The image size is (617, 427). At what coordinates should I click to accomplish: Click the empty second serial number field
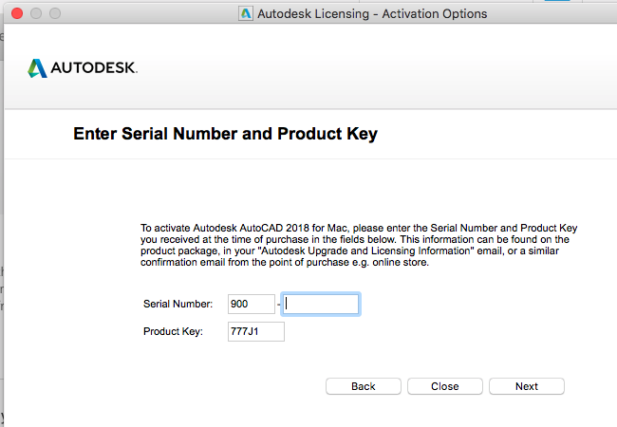(x=320, y=304)
